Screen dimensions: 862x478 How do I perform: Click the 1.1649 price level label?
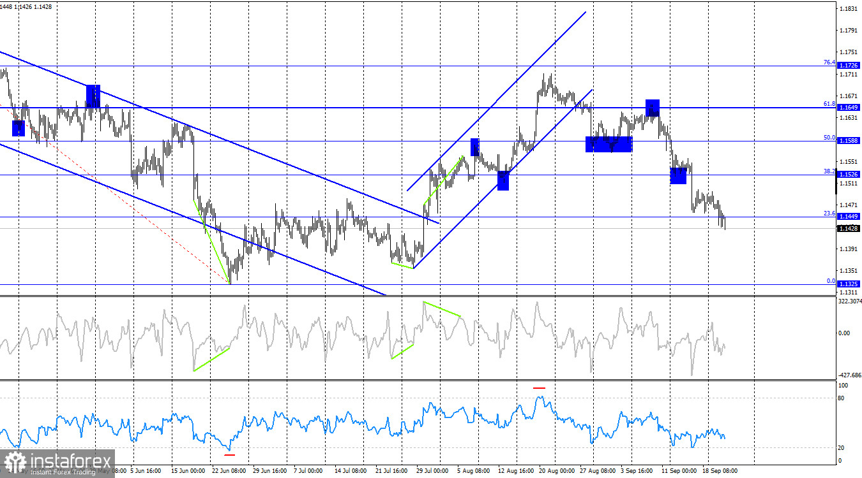click(x=848, y=108)
